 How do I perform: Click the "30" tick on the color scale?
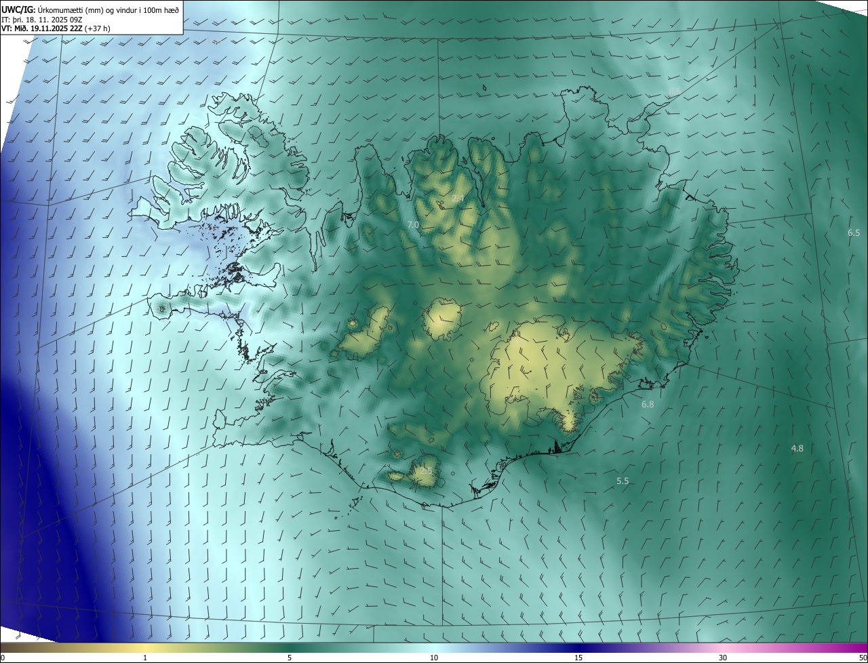coord(723,658)
